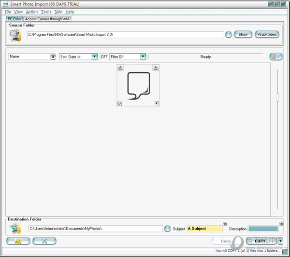Click the tools wrench button at bottom
The width and height of the screenshot is (290, 257).
point(44,241)
